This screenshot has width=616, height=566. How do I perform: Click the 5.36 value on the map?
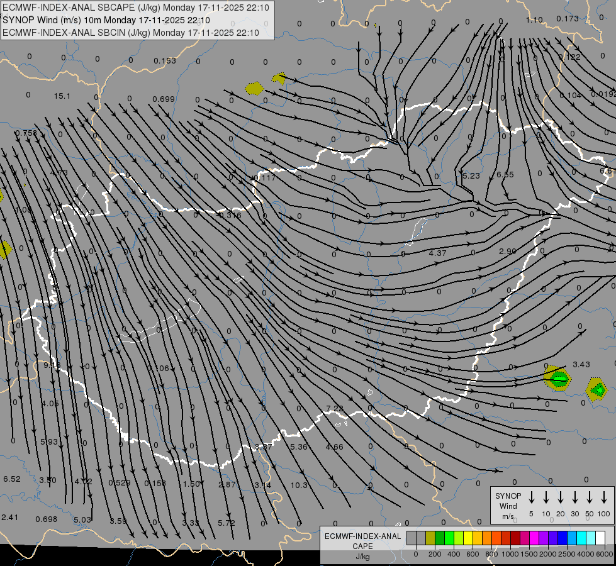pos(299,447)
